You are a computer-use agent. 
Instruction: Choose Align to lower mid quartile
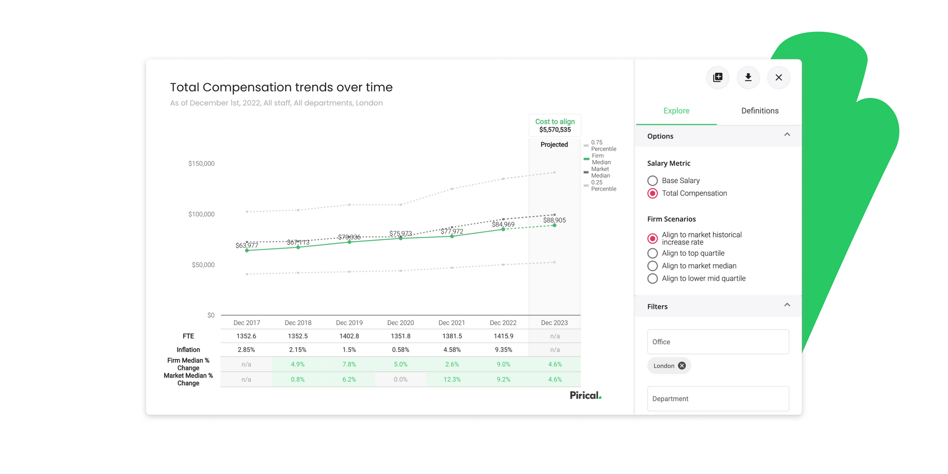[652, 278]
